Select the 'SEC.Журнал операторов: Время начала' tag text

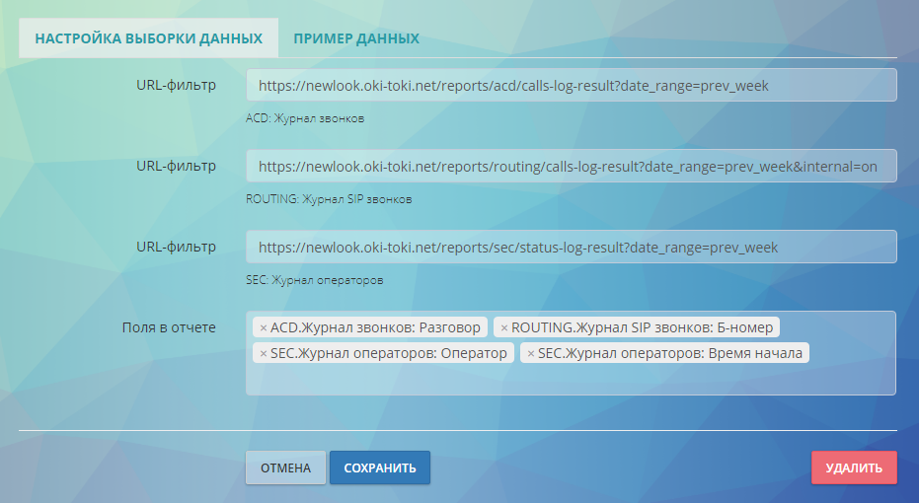click(x=670, y=354)
